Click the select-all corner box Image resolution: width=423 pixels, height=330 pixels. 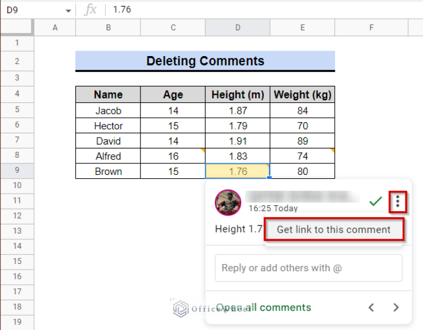tap(17, 27)
